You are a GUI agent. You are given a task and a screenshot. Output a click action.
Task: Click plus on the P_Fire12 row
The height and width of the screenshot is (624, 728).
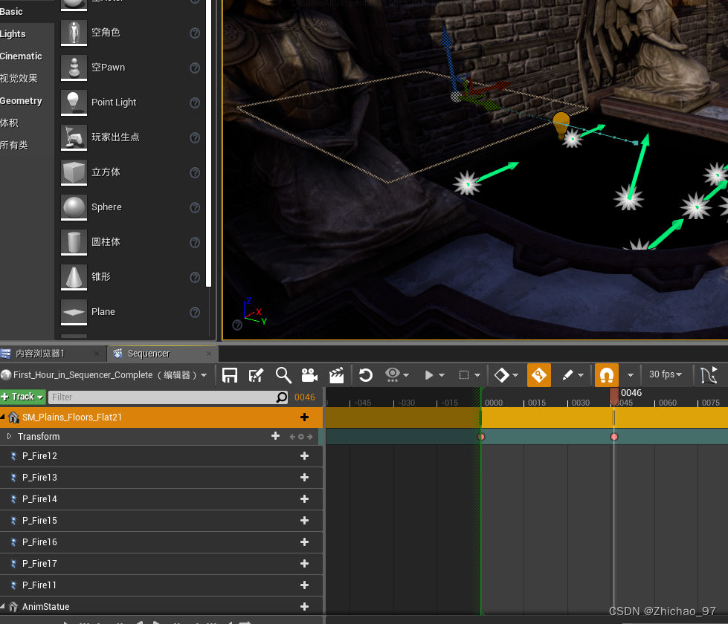(305, 456)
